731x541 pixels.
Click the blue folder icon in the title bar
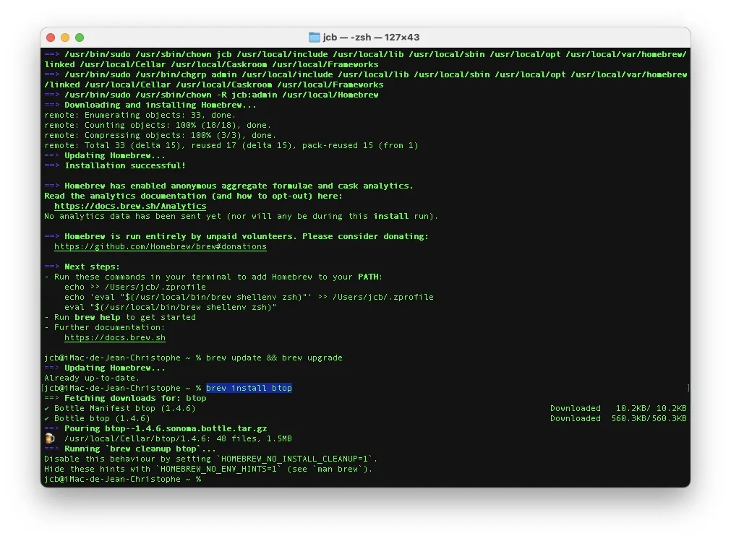click(314, 37)
